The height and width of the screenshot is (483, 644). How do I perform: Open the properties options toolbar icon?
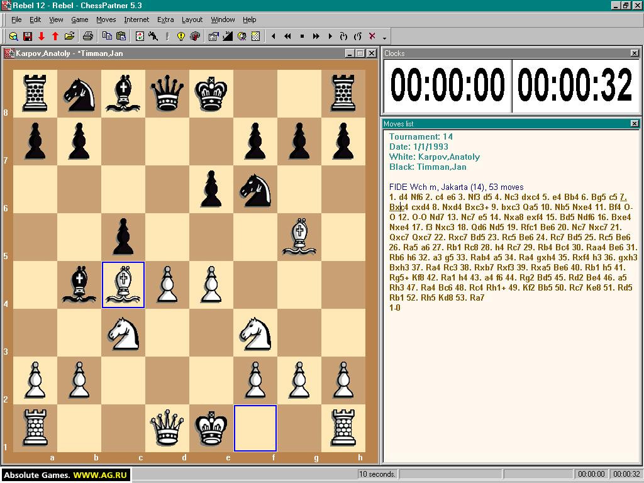214,36
